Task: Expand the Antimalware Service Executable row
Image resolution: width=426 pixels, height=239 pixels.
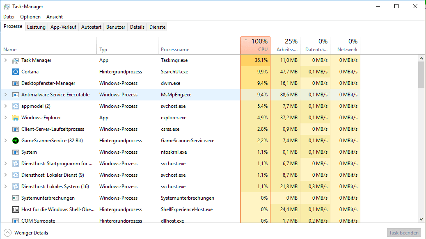Action: (5, 95)
